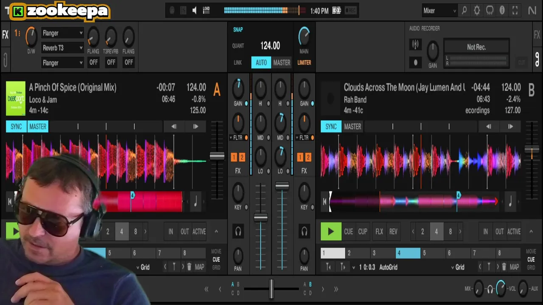Click Deck B SYNC button
Screen dimensions: 543x305
click(x=331, y=127)
